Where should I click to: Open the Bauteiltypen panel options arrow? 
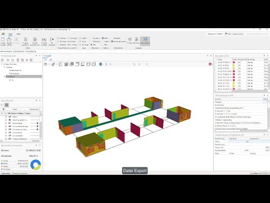pyautogui.click(x=36, y=100)
